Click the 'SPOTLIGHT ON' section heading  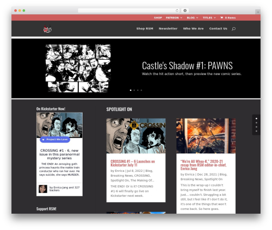pyautogui.click(x=119, y=109)
